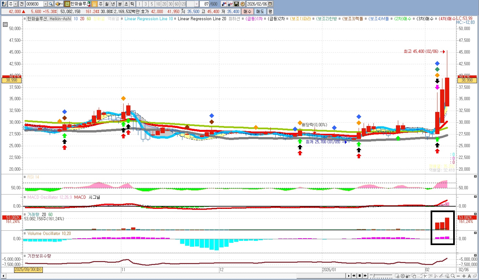Click the plus zoom-in icon at bottom

464,276
